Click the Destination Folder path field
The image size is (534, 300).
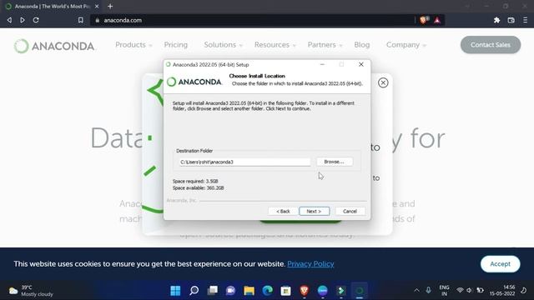[x=244, y=162]
